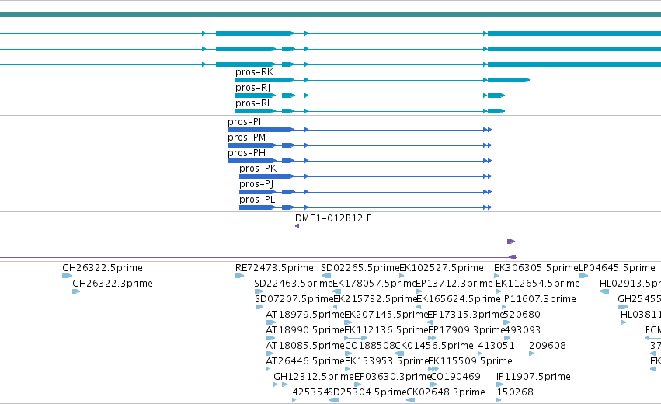Viewport: 661px width, 404px height.
Task: Select the GH12312.5prime EST label
Action: [x=314, y=377]
